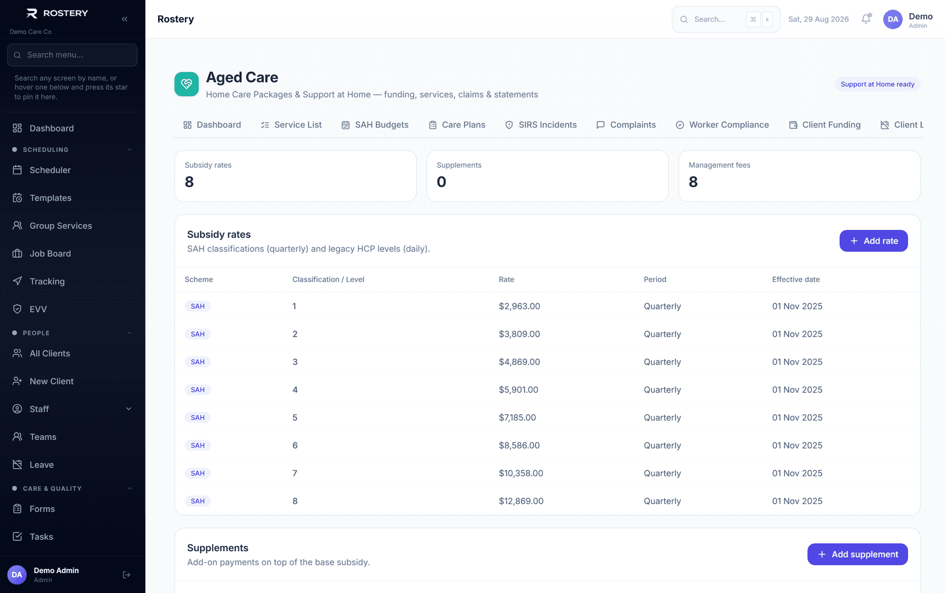Open the Scheduler calendar icon
This screenshot has height=593, width=945.
18,170
